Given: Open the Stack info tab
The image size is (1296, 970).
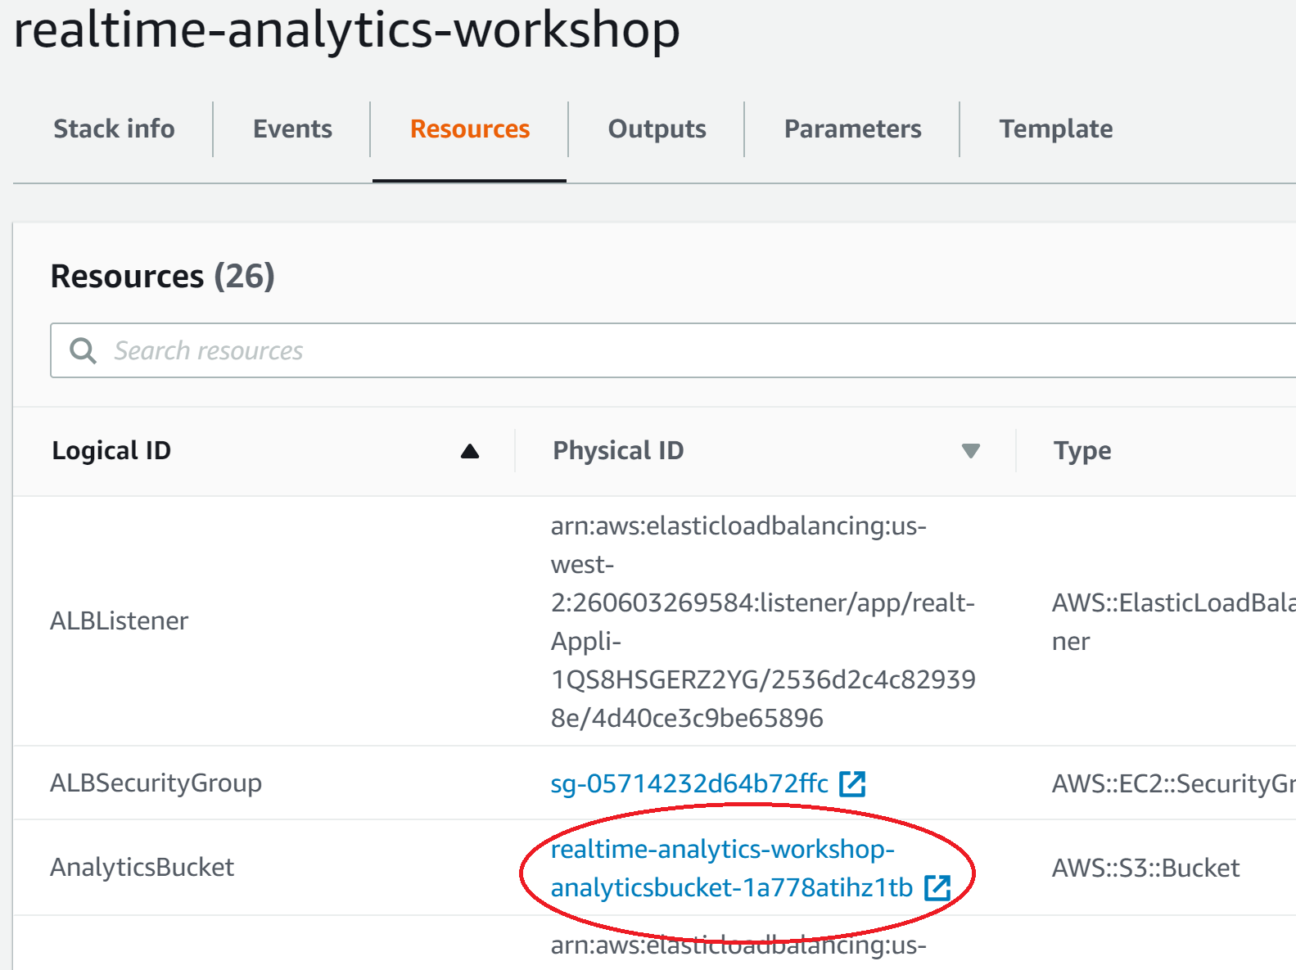Looking at the screenshot, I should [x=114, y=129].
